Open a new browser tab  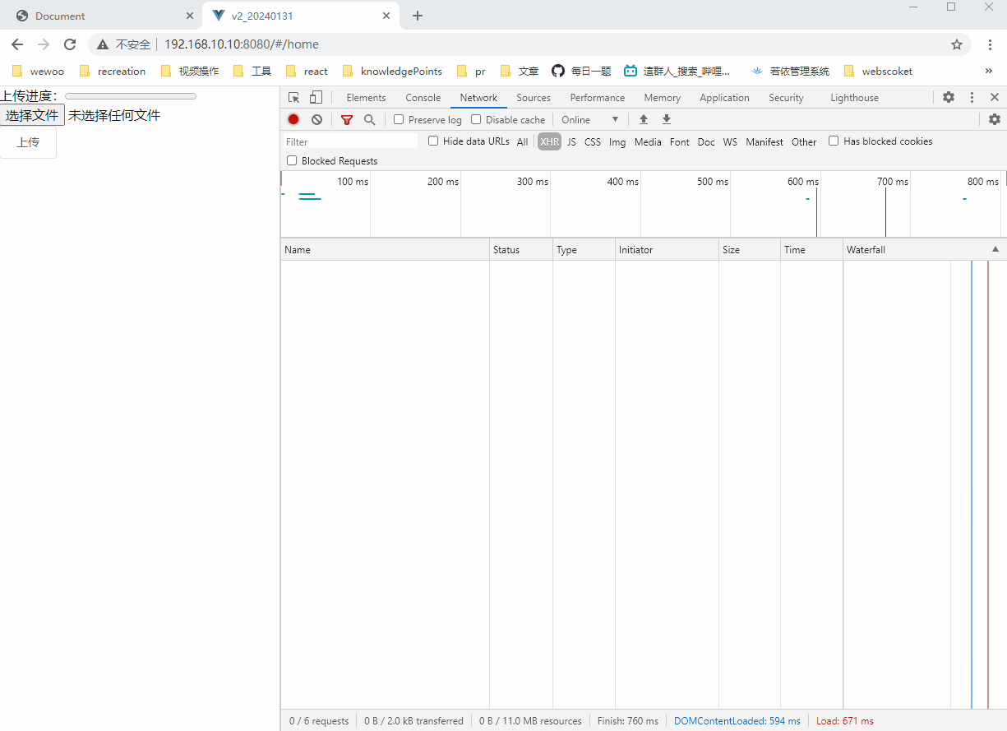click(x=418, y=16)
